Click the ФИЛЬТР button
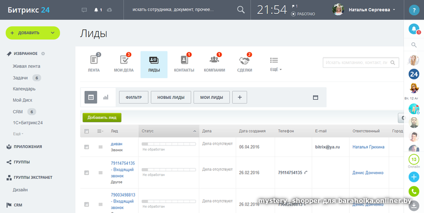424x213 pixels. click(x=134, y=97)
